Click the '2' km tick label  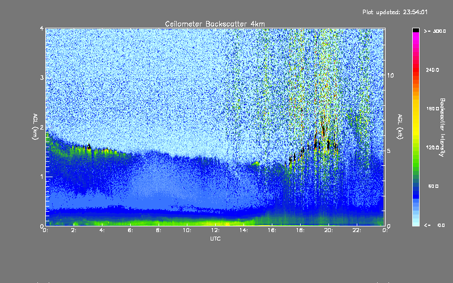[42, 127]
